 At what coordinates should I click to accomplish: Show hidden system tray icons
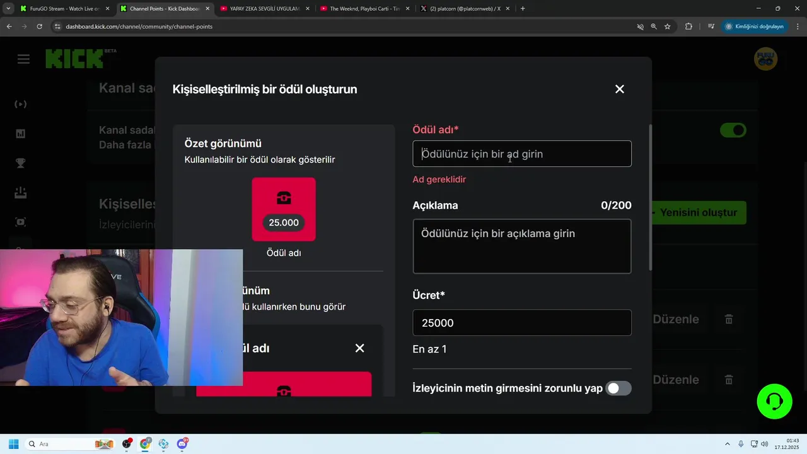[727, 444]
